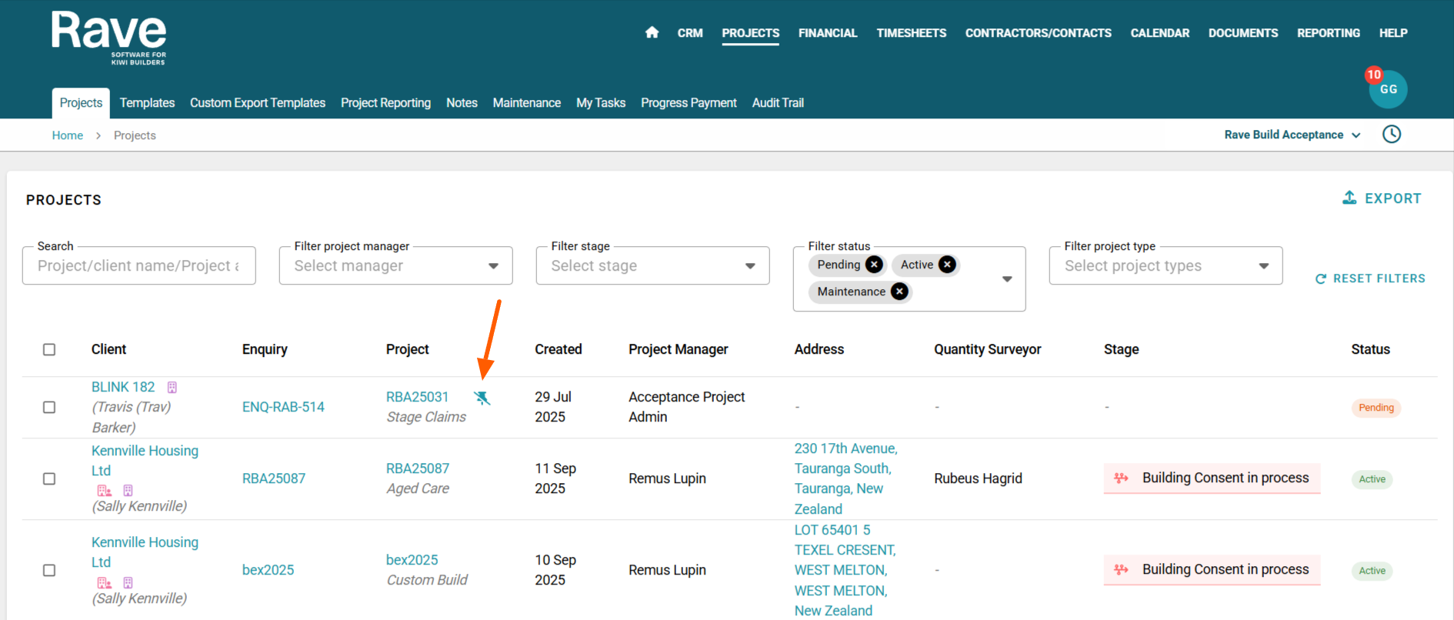Click building icon next to BLINK 182
This screenshot has width=1454, height=620.
coord(172,388)
